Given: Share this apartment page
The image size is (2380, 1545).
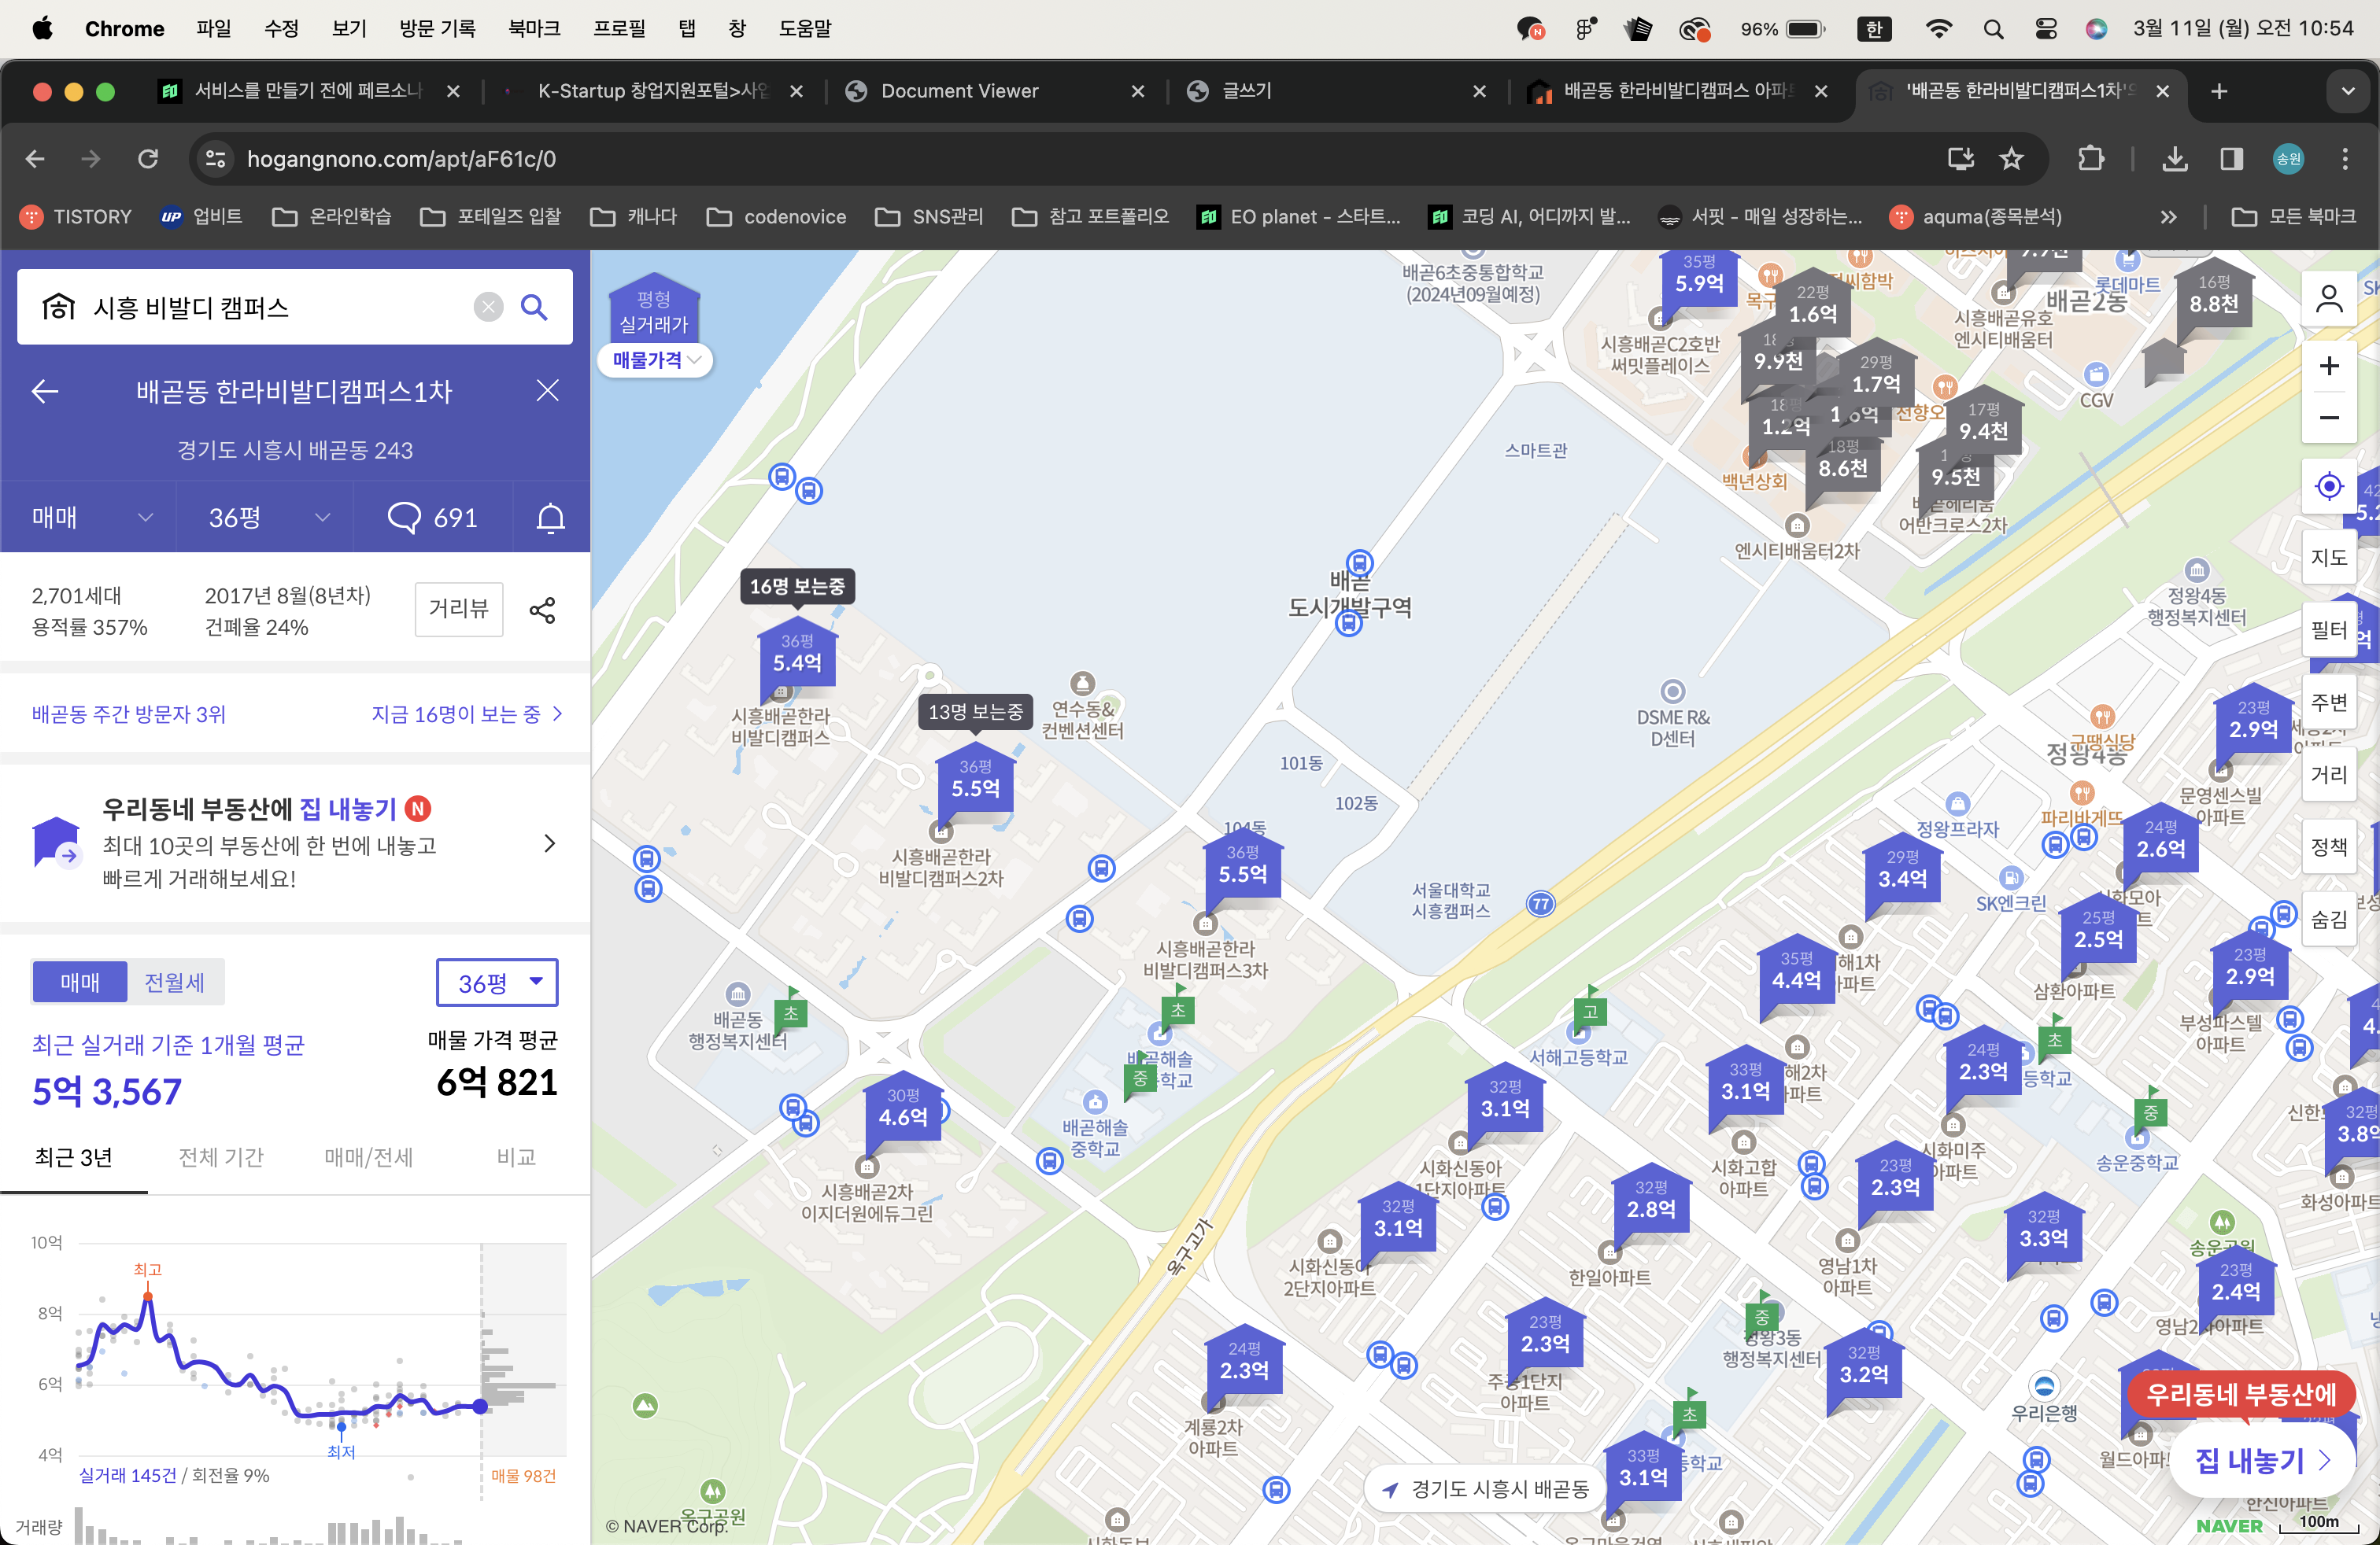Looking at the screenshot, I should click(x=543, y=610).
